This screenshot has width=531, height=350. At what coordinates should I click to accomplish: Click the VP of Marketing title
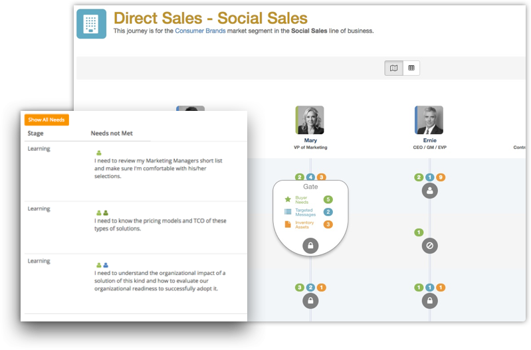[x=310, y=147]
